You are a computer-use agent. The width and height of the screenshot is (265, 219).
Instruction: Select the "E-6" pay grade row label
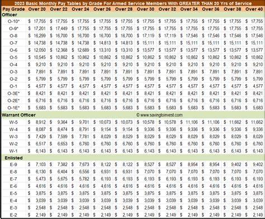[13, 186]
